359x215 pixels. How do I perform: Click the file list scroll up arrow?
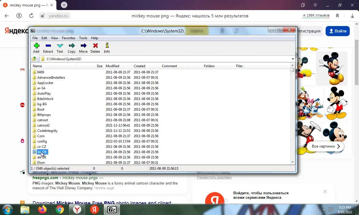[293, 65]
